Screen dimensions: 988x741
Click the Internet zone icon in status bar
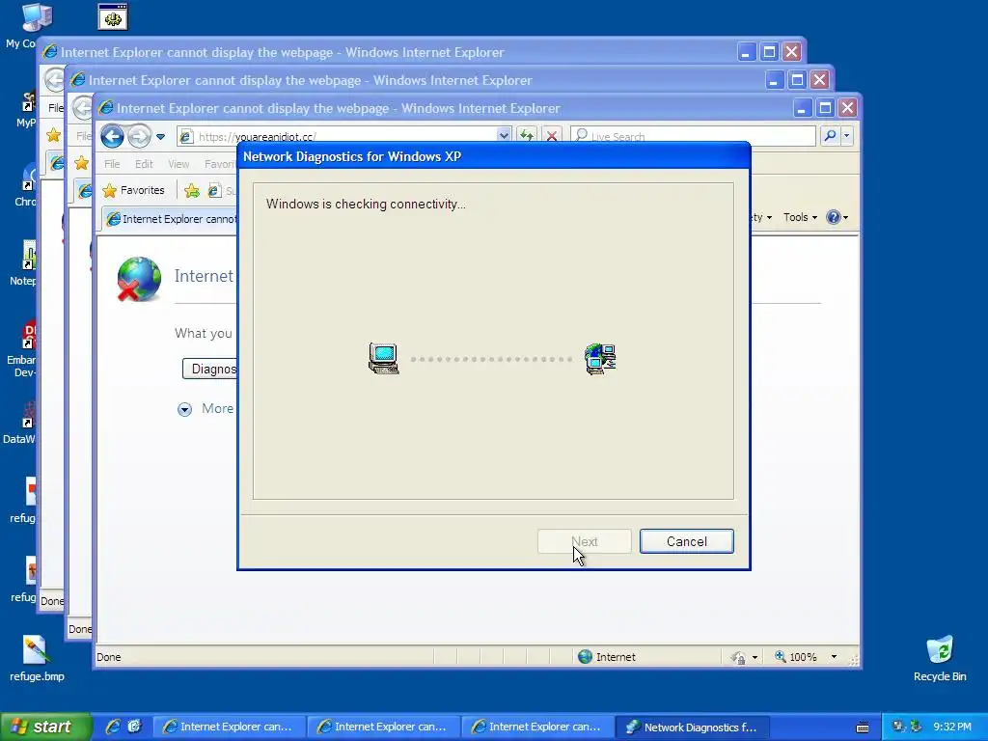pyautogui.click(x=586, y=656)
